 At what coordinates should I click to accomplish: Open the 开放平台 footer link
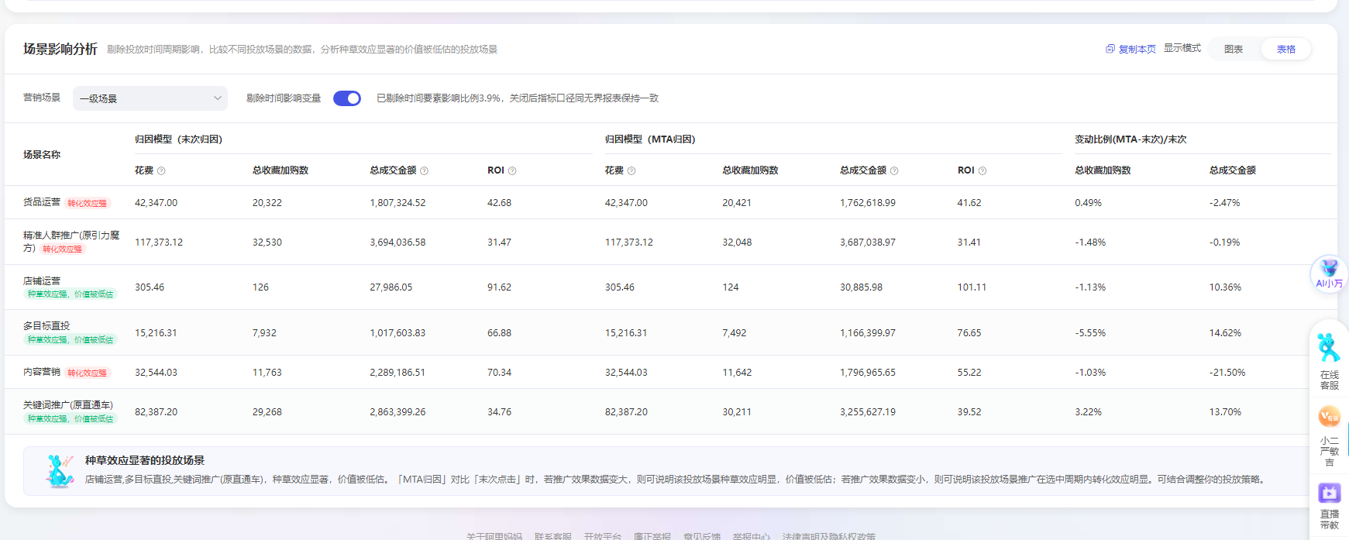click(602, 535)
